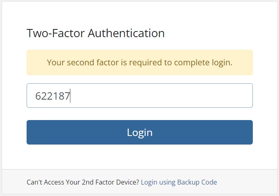279x196 pixels.
Task: Click the word Two-Factor in the title
Action: tap(56, 33)
